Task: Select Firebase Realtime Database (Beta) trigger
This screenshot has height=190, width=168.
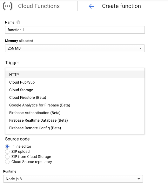Action: (x=75, y=120)
